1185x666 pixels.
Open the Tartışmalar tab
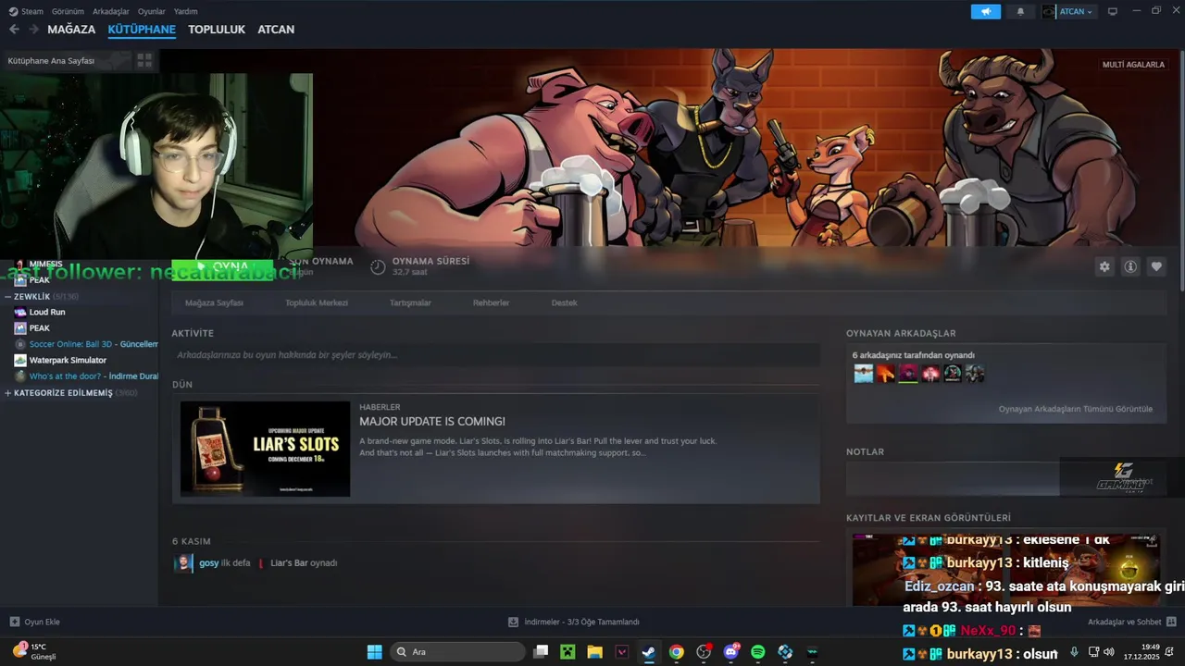tap(410, 302)
